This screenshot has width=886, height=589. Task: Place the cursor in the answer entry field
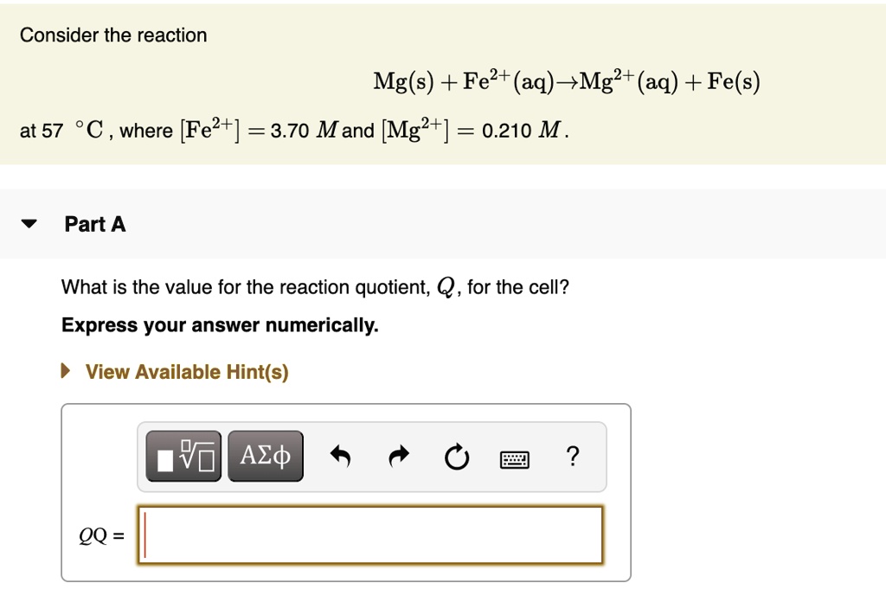[370, 535]
